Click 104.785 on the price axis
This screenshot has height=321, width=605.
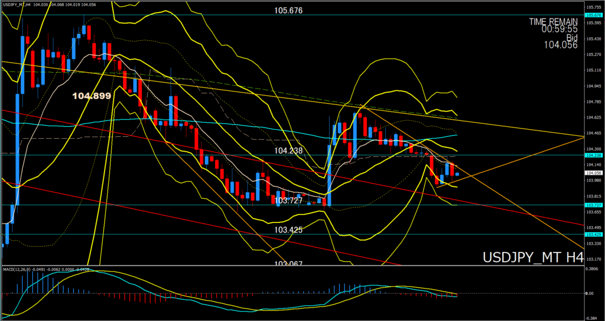[x=593, y=101]
